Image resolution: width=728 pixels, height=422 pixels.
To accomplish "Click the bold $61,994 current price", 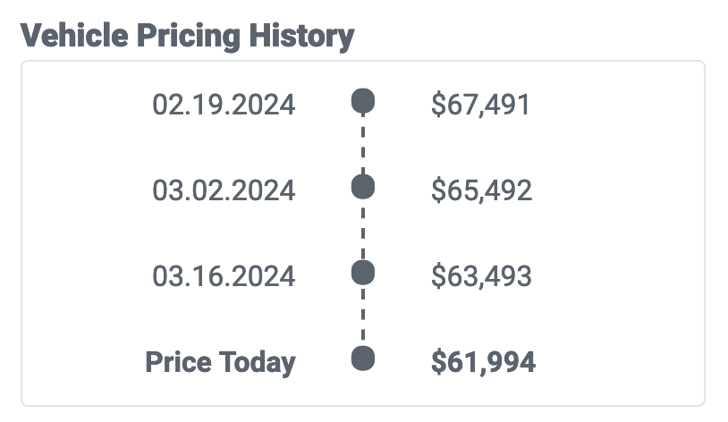I will [483, 362].
